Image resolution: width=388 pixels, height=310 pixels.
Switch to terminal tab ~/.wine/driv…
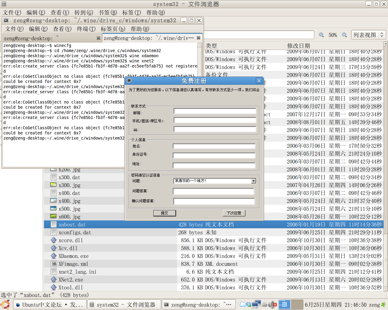coord(152,38)
